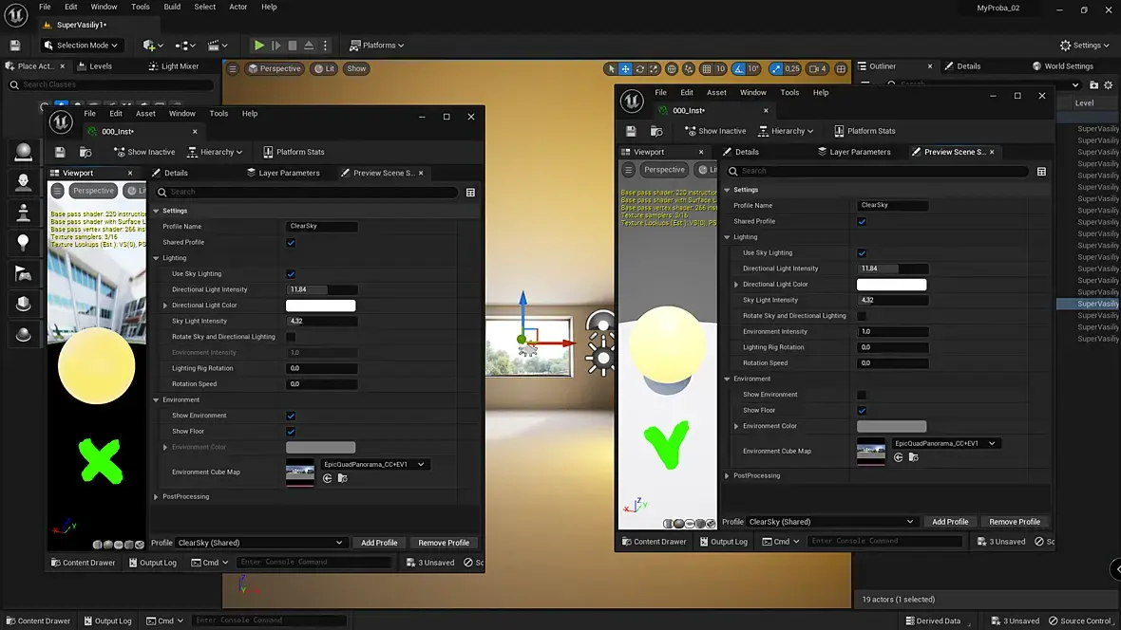The image size is (1121, 630).
Task: Click the Lit view mode in main viewport
Action: coord(325,68)
